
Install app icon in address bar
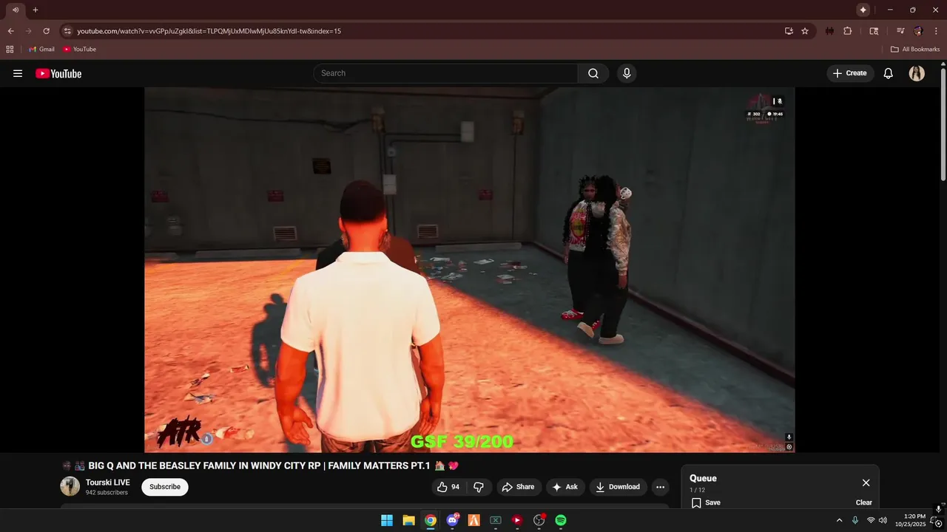789,31
